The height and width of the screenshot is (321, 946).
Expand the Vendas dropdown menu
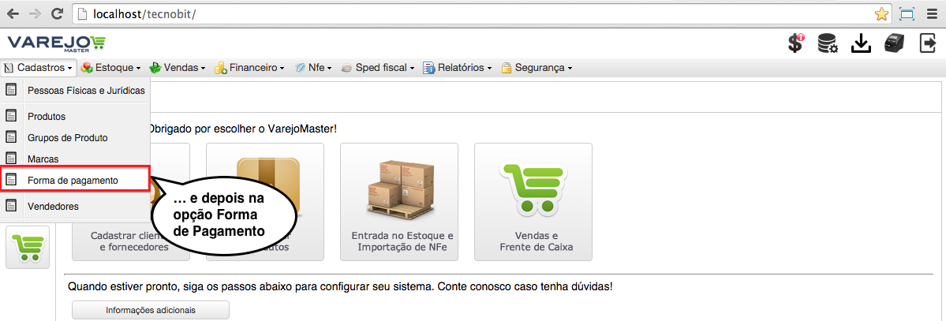tap(178, 68)
